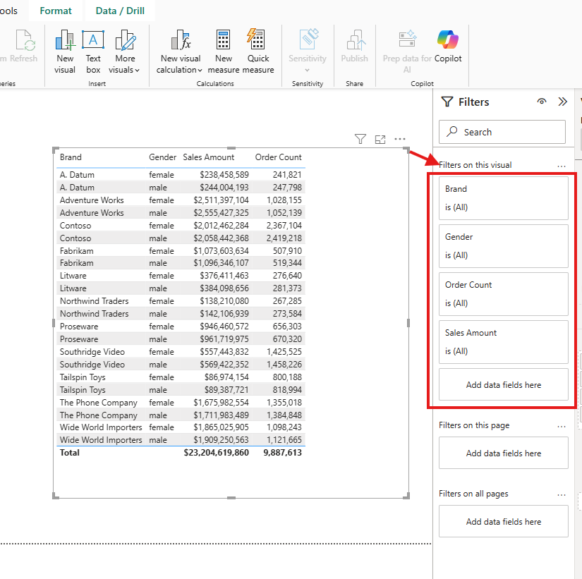Screen dimensions: 582x579
Task: Open more options for Filters on this page
Action: pos(562,427)
